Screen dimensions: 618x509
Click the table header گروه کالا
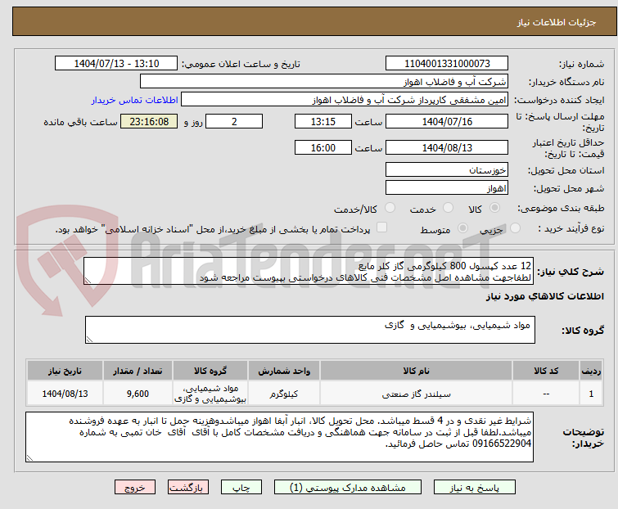coord(210,371)
